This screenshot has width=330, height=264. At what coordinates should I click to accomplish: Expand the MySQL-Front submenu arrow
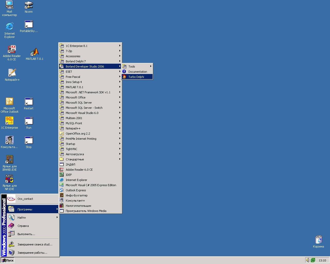pyautogui.click(x=120, y=123)
